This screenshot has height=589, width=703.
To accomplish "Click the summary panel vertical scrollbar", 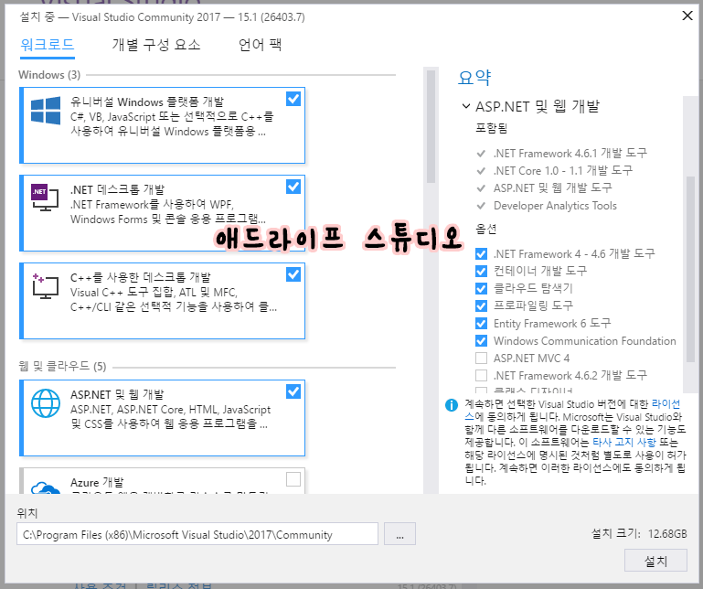I will tap(690, 269).
